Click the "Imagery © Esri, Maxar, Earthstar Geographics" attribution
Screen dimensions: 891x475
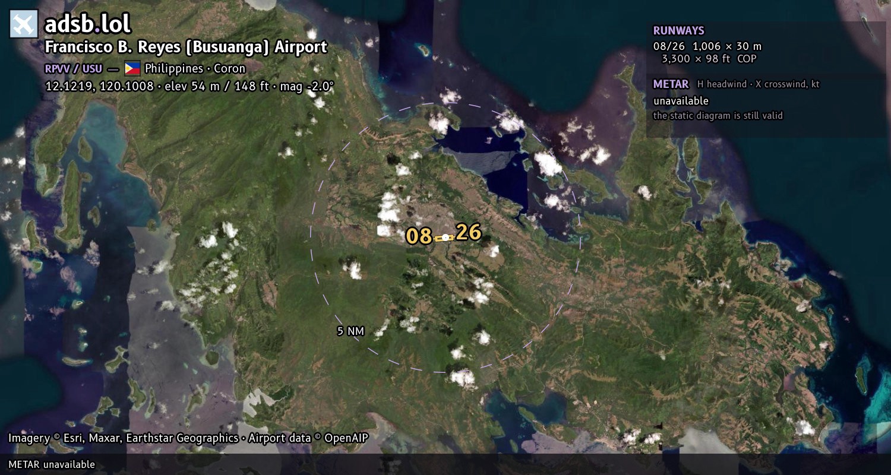pyautogui.click(x=124, y=438)
